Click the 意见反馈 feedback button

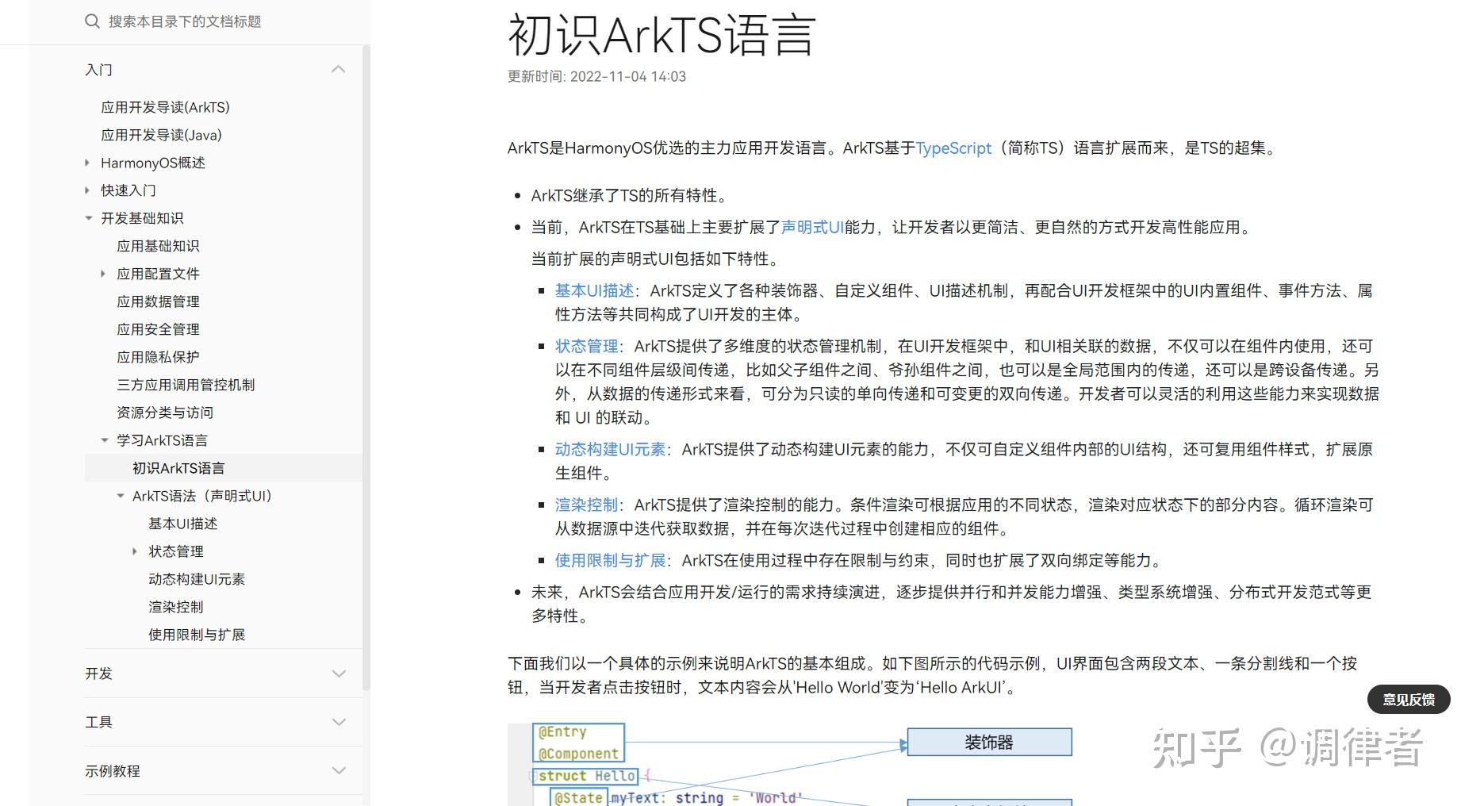point(1408,700)
